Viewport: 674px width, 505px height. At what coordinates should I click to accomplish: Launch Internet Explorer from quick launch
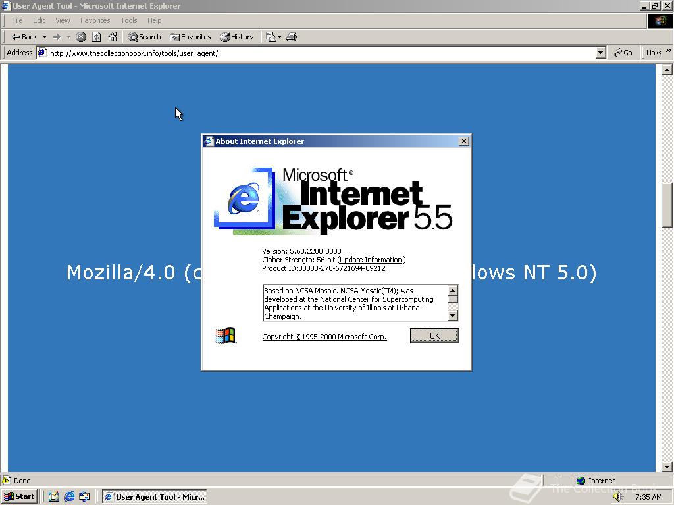click(68, 497)
